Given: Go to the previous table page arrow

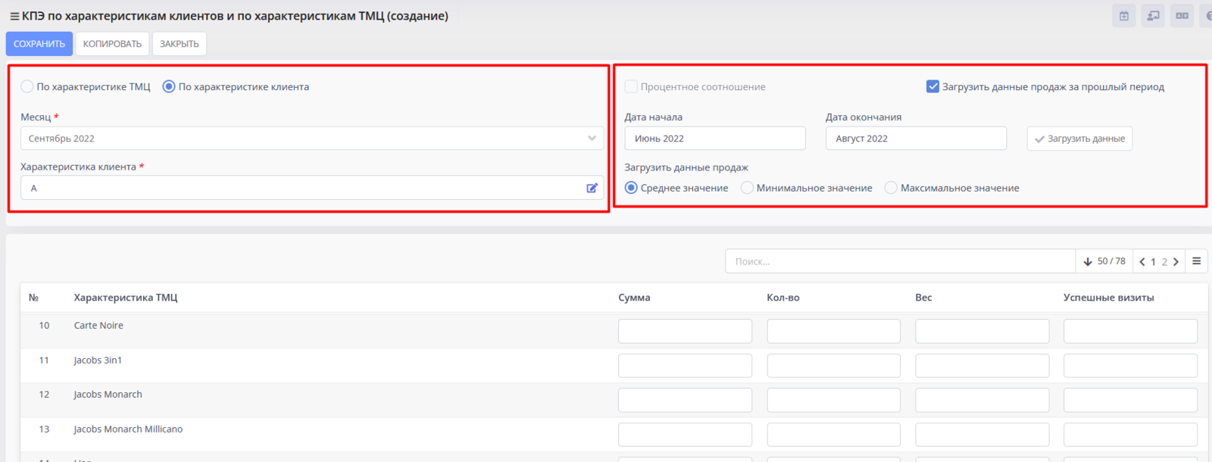Looking at the screenshot, I should [x=1142, y=261].
